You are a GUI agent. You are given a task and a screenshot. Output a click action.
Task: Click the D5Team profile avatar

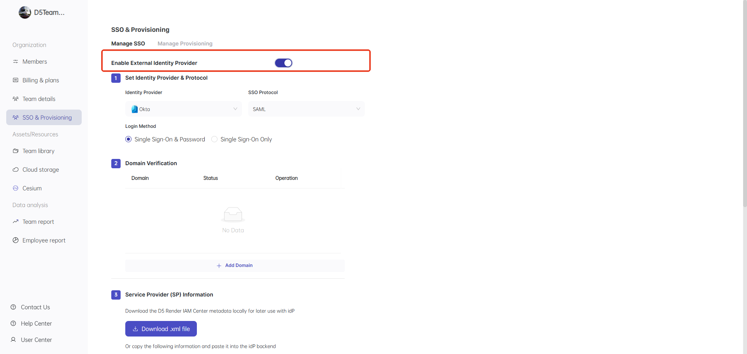point(25,12)
